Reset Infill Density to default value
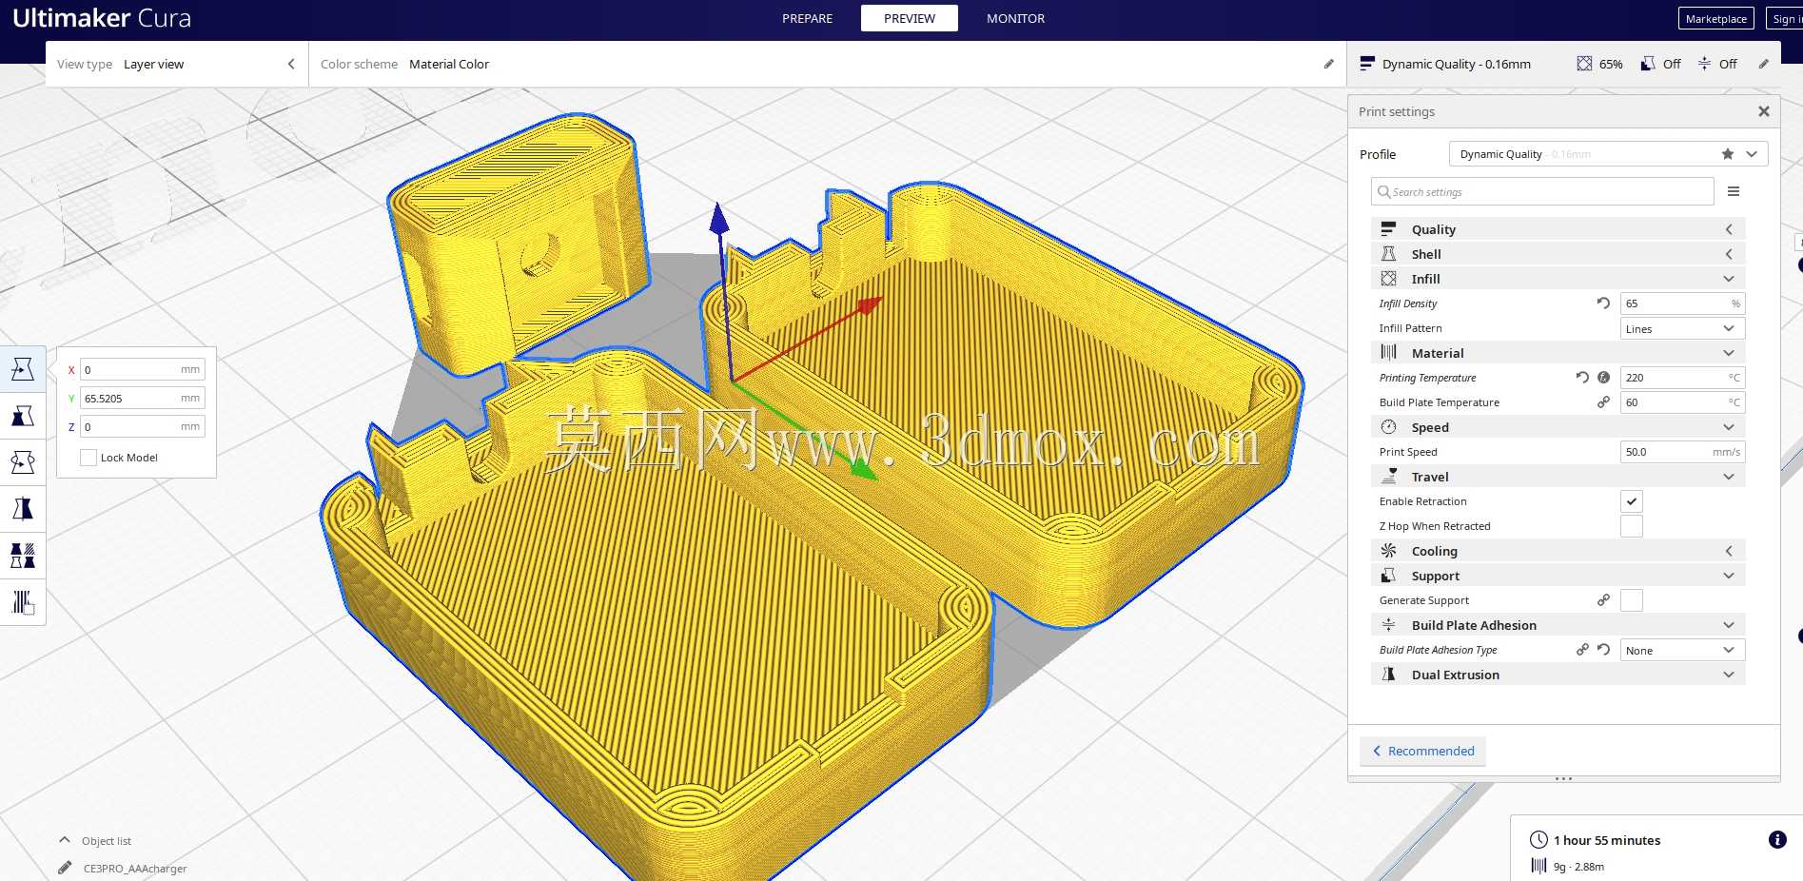Screen dimensions: 1803x881 (1603, 303)
